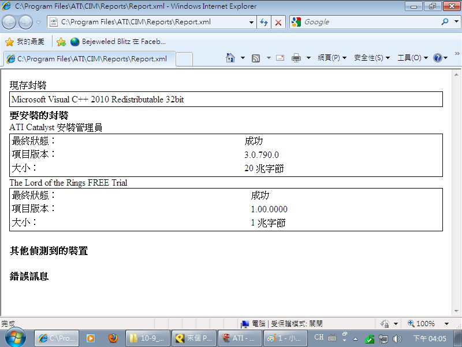Switch to the 10-9_ folder taskbar button
The image size is (462, 347).
(148, 338)
